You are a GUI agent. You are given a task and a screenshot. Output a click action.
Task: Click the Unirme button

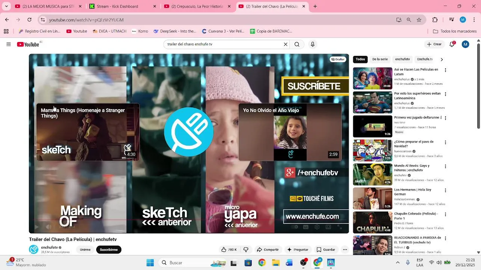[85, 250]
